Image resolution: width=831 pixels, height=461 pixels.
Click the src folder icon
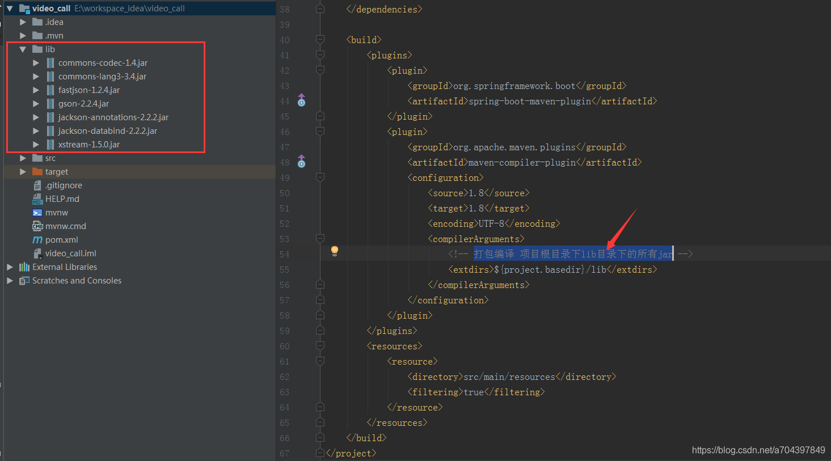click(x=37, y=158)
